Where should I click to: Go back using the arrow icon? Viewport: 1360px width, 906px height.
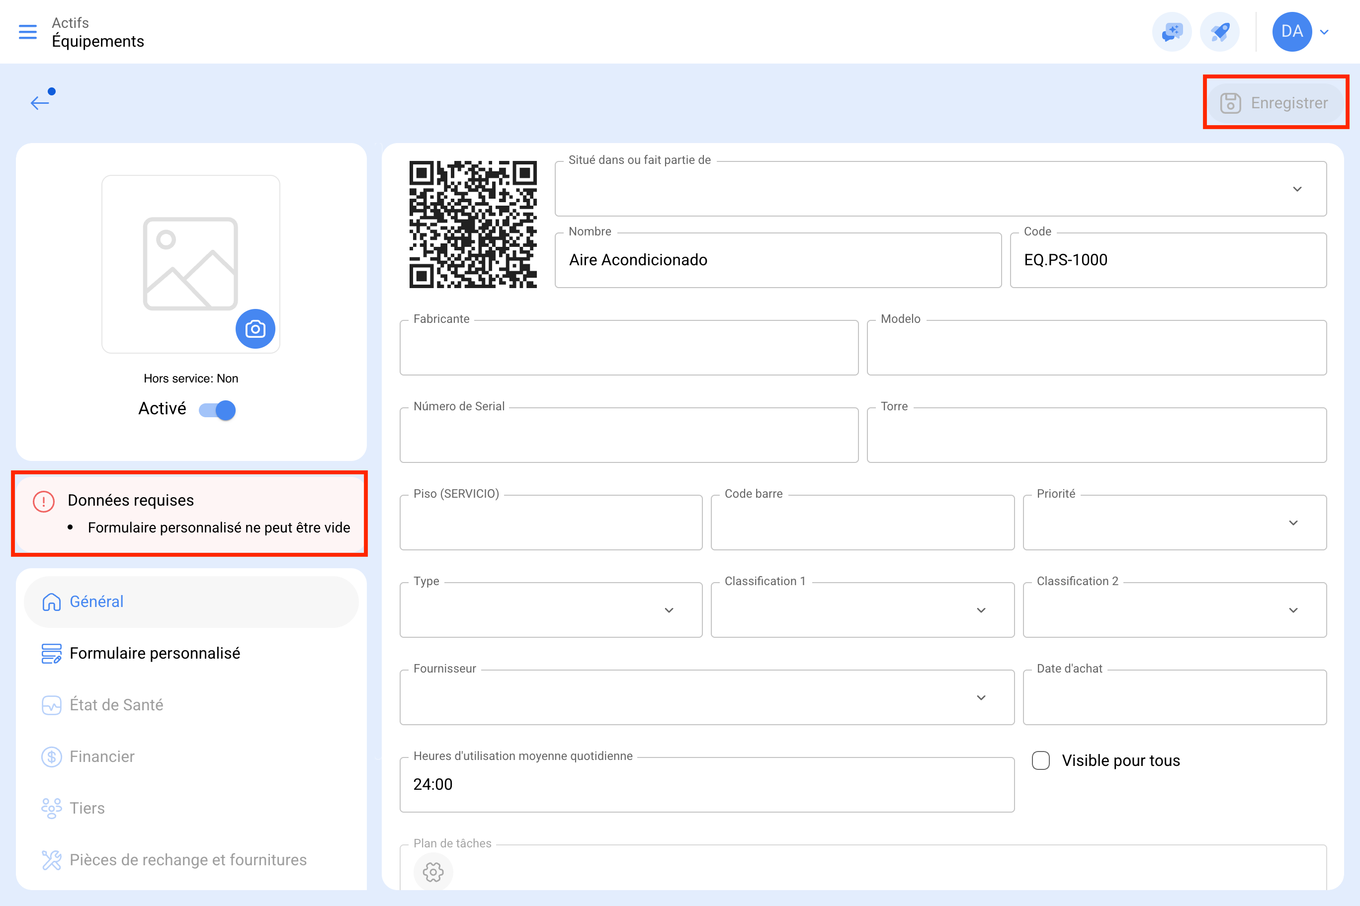tap(40, 103)
